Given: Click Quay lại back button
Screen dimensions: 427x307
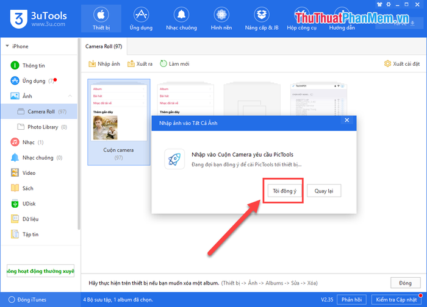Looking at the screenshot, I should point(324,191).
